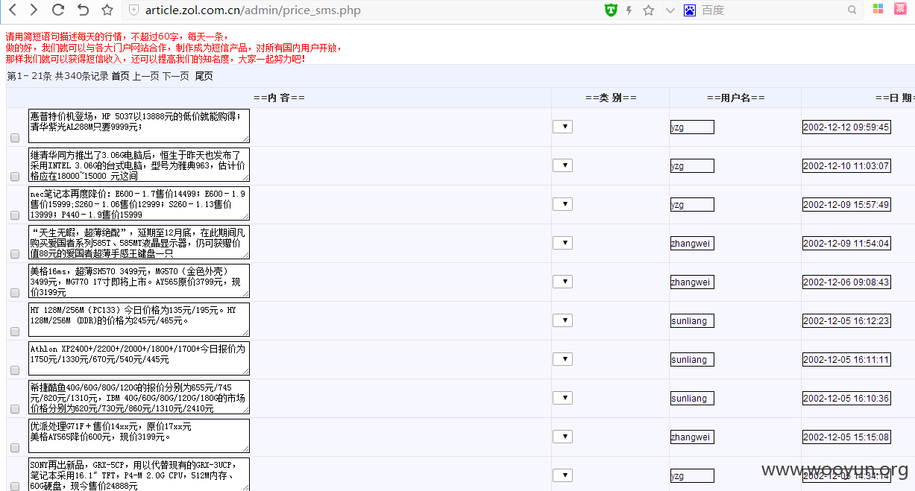Click the magnifier search icon

(852, 10)
